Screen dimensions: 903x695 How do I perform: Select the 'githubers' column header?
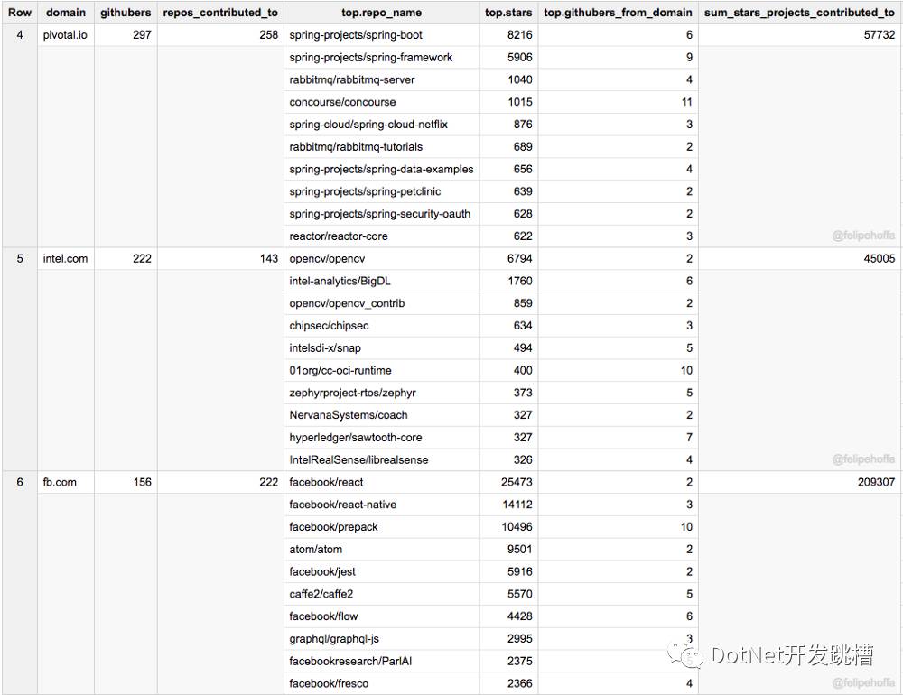click(126, 13)
